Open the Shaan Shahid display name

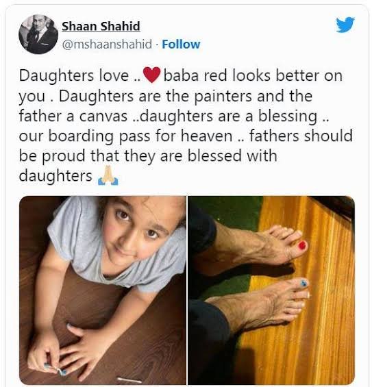coord(101,26)
